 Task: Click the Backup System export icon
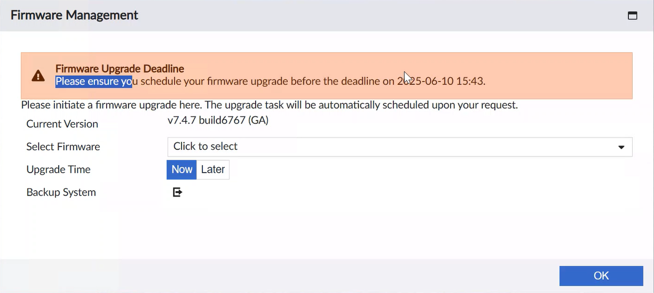(x=177, y=192)
